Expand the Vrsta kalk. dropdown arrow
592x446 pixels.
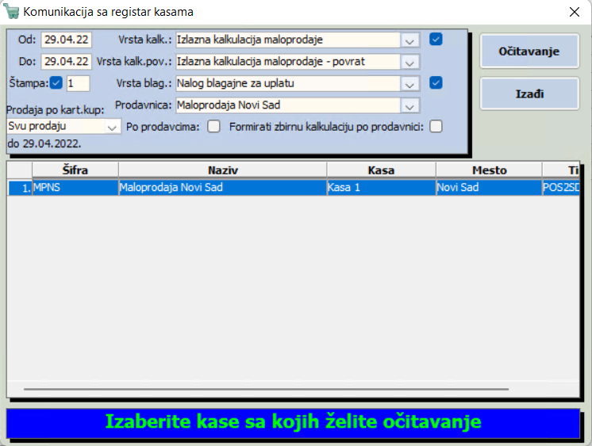pos(409,40)
